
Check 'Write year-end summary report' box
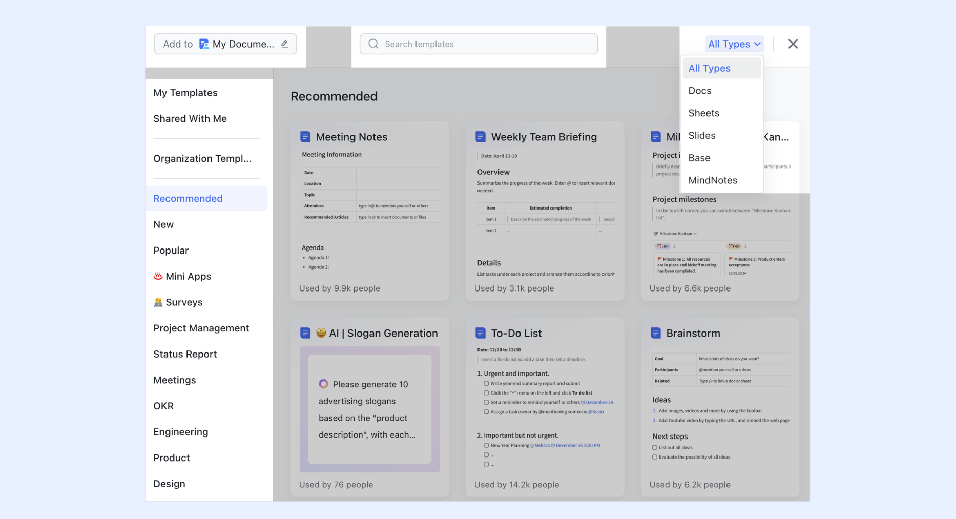click(486, 383)
